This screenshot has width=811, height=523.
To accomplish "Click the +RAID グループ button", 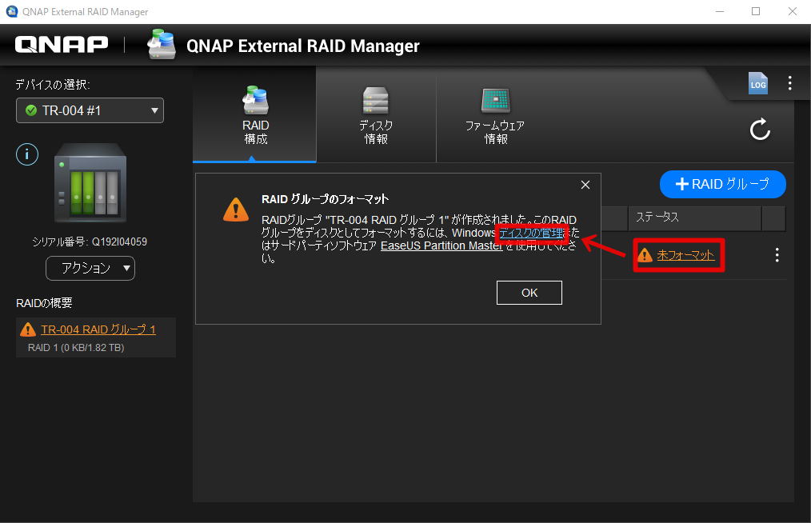I will (722, 184).
